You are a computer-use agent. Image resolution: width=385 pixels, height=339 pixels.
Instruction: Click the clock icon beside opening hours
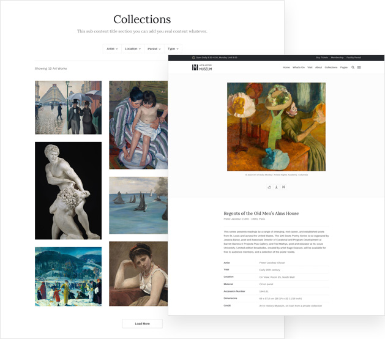pyautogui.click(x=193, y=58)
